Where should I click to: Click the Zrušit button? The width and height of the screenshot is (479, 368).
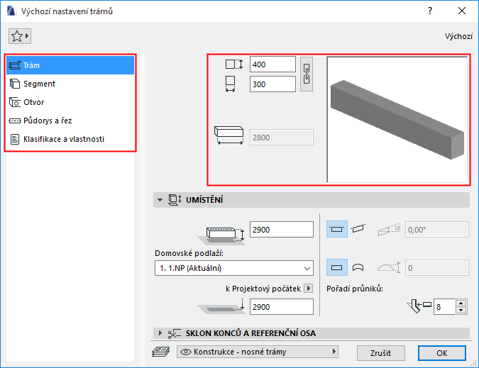[380, 353]
